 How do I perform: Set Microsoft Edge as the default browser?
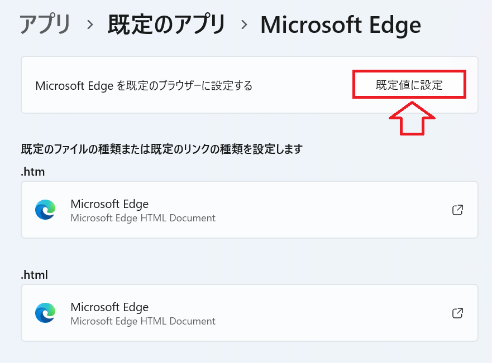409,84
